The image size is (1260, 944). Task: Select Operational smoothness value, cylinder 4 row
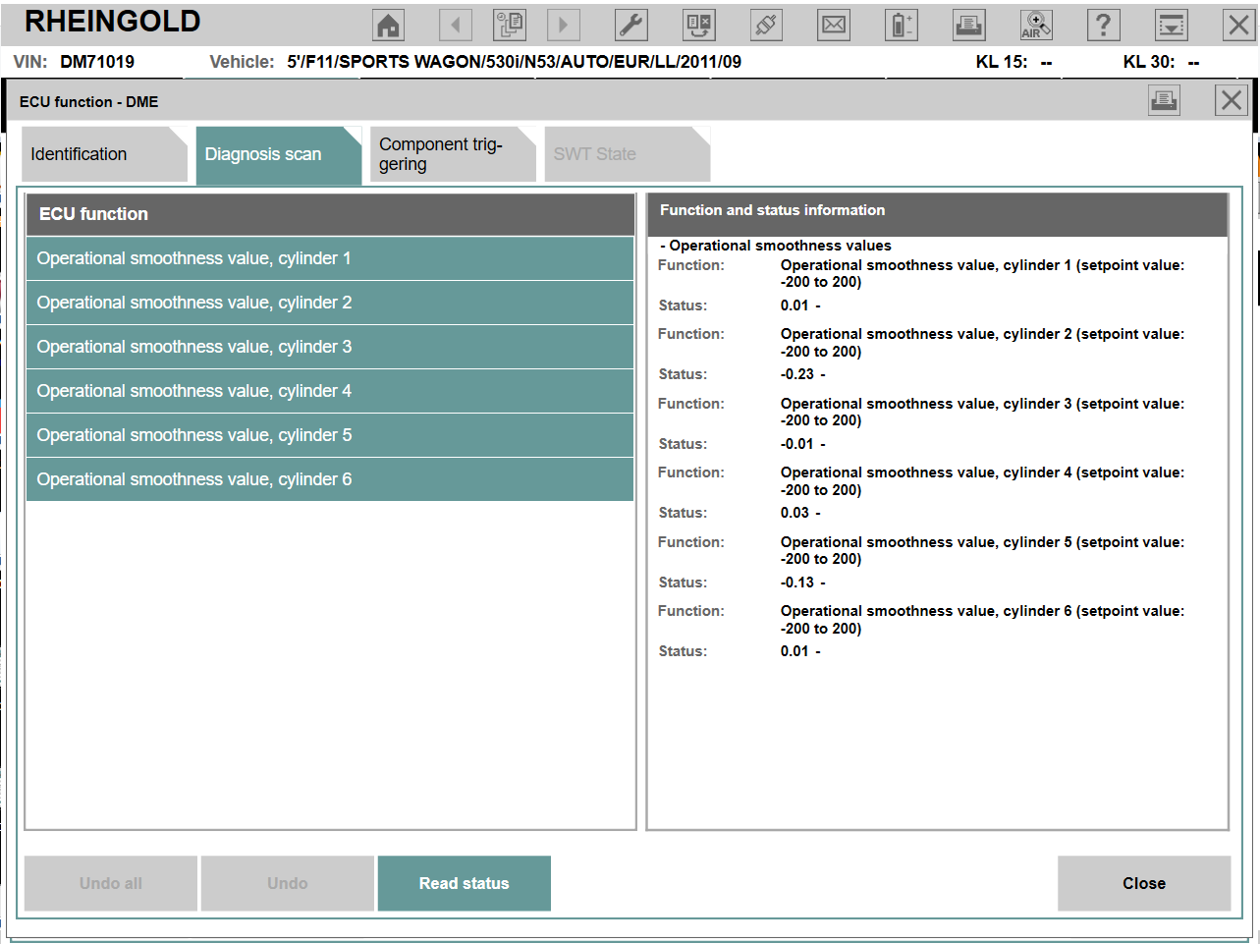(x=330, y=391)
